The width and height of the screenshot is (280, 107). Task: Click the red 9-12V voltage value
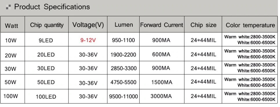88,40
